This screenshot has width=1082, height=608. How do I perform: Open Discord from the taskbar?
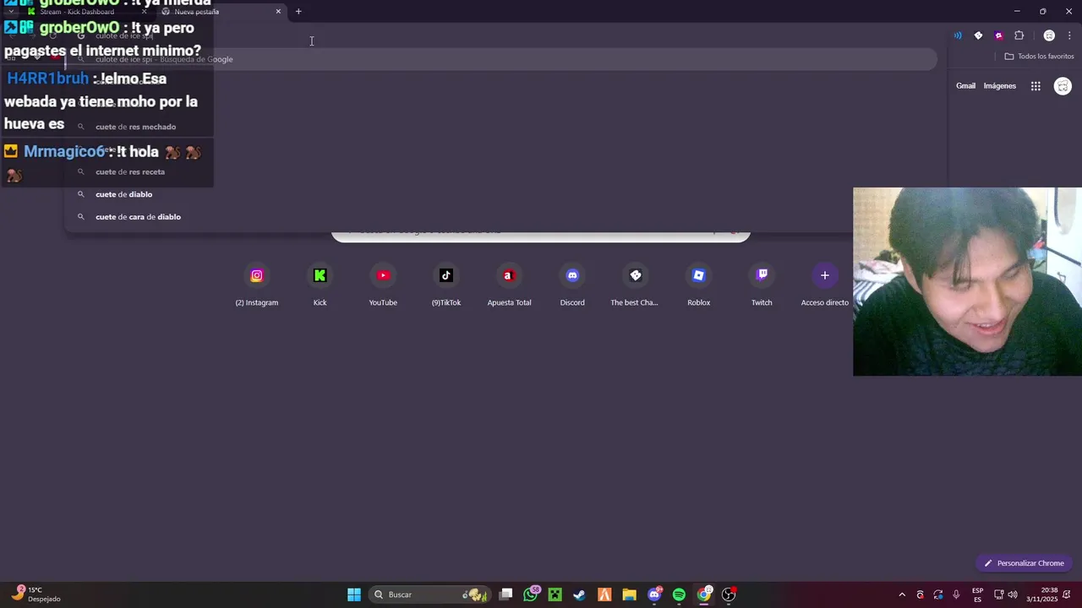(x=654, y=594)
